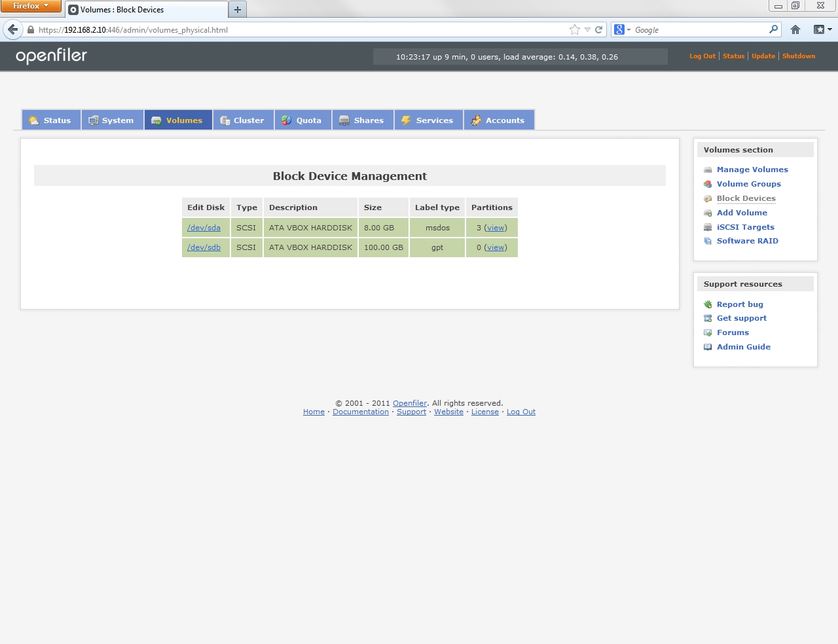838x644 pixels.
Task: Click the Firefox back arrow button
Action: (12, 29)
